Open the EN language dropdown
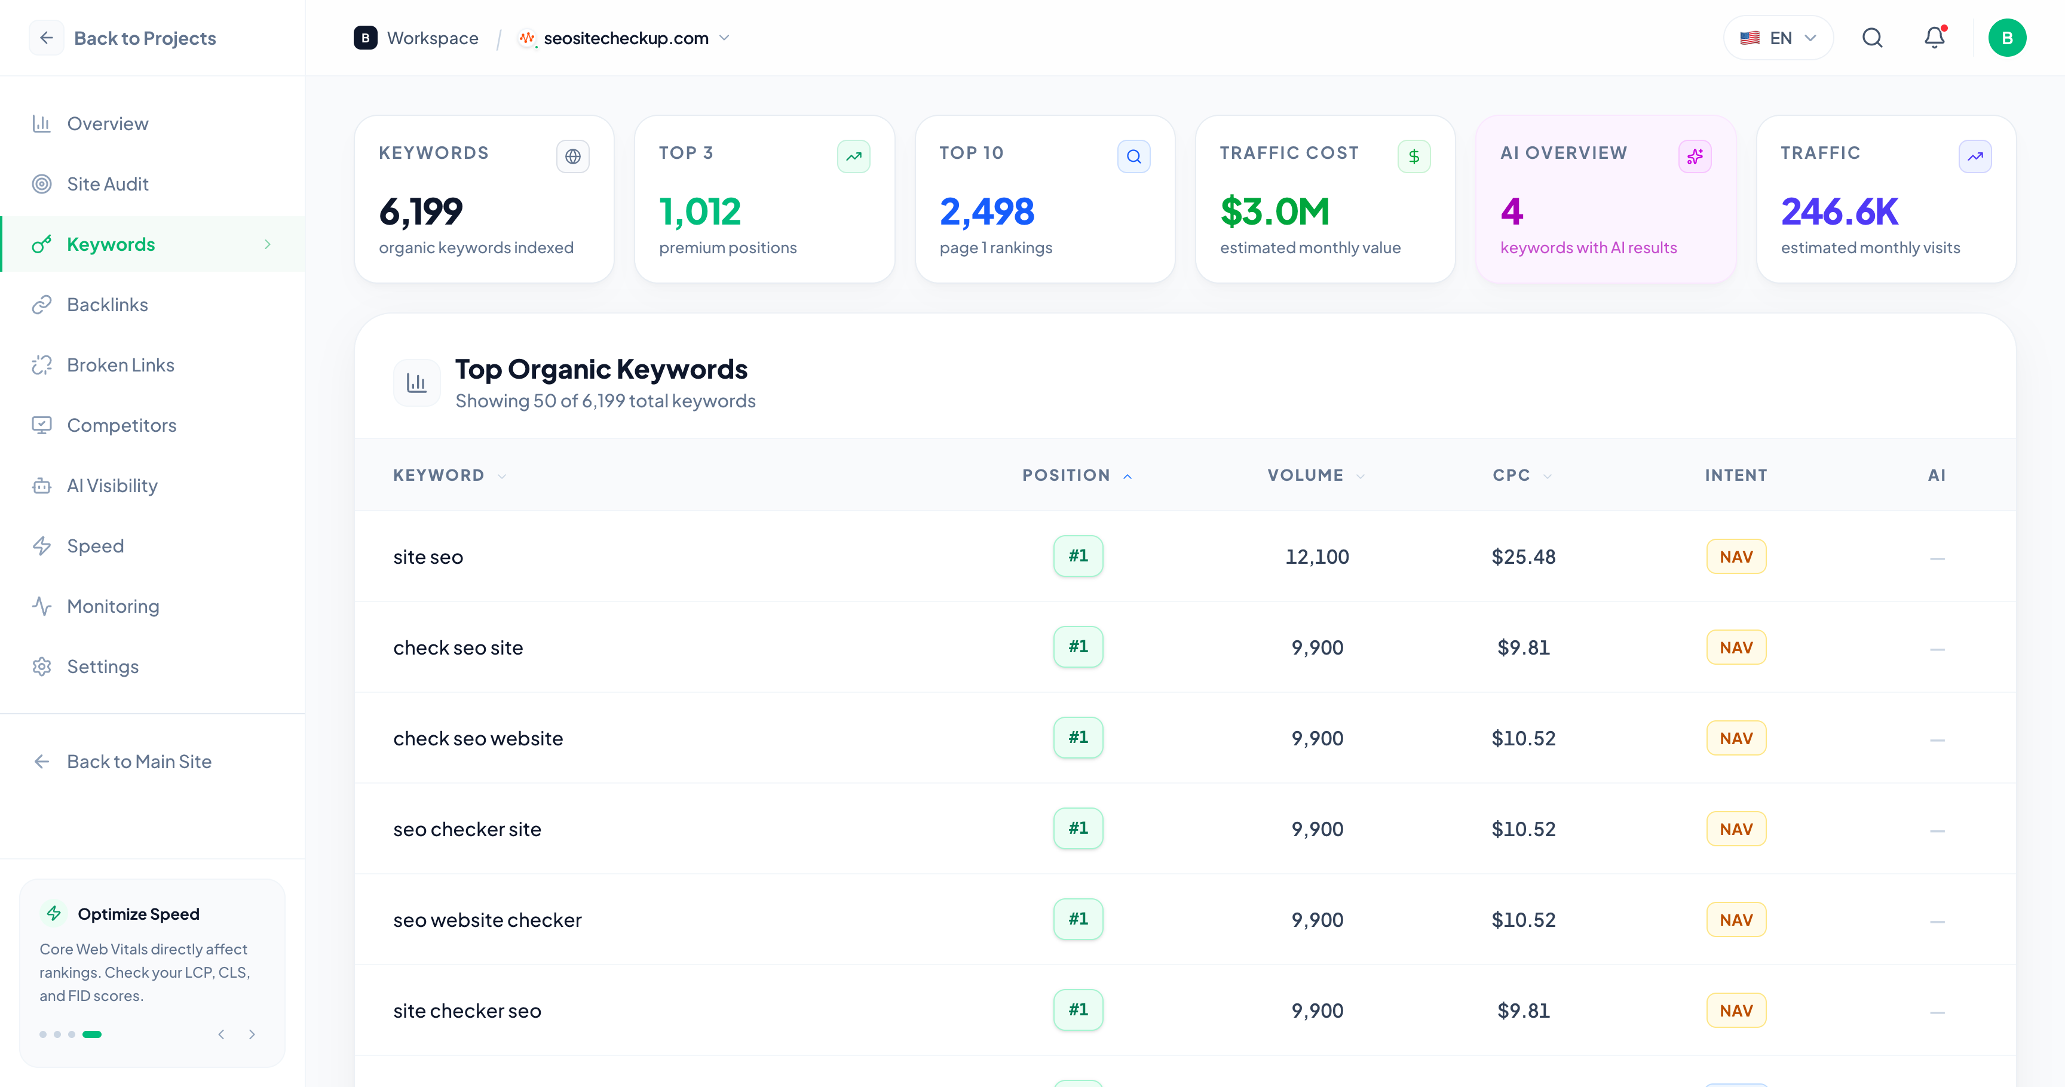This screenshot has width=2065, height=1087. tap(1778, 38)
